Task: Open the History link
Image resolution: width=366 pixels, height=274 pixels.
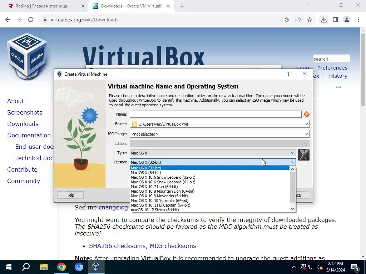Action: [x=338, y=76]
